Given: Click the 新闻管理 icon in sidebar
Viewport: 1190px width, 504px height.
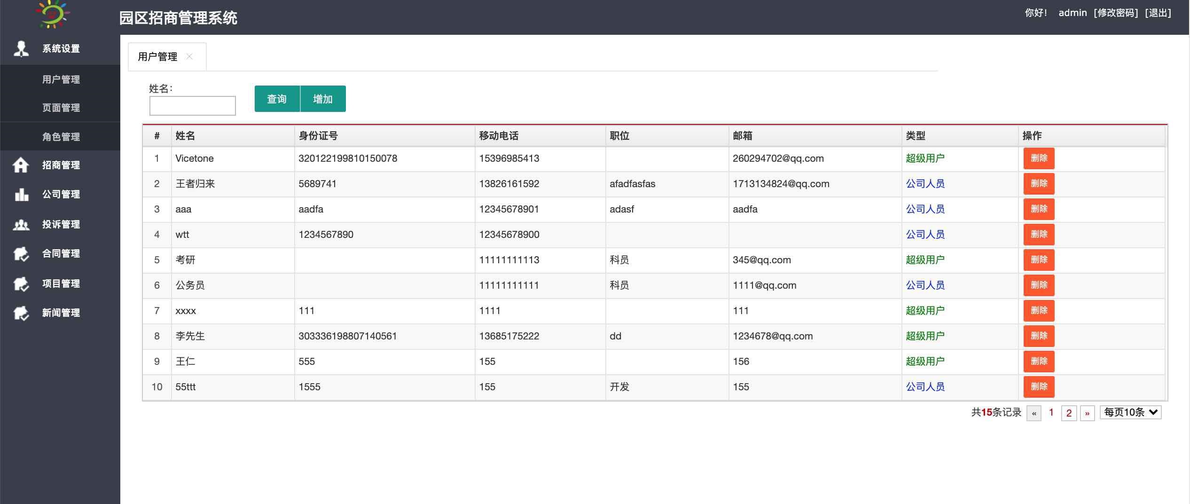Looking at the screenshot, I should click(x=21, y=313).
